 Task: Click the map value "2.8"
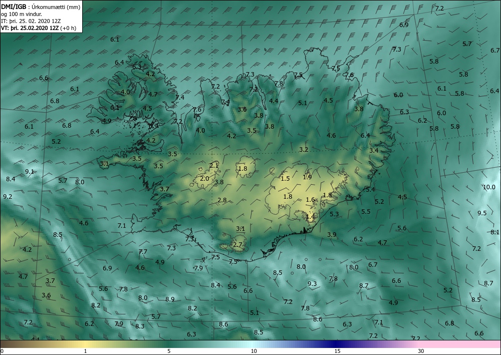click(x=222, y=200)
